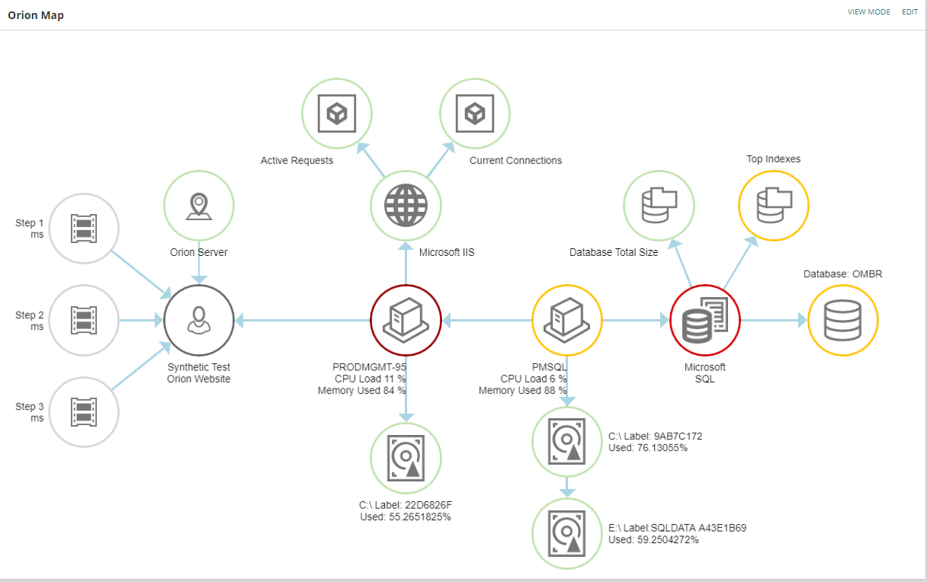
Task: Click the Edit link
Action: pos(910,12)
